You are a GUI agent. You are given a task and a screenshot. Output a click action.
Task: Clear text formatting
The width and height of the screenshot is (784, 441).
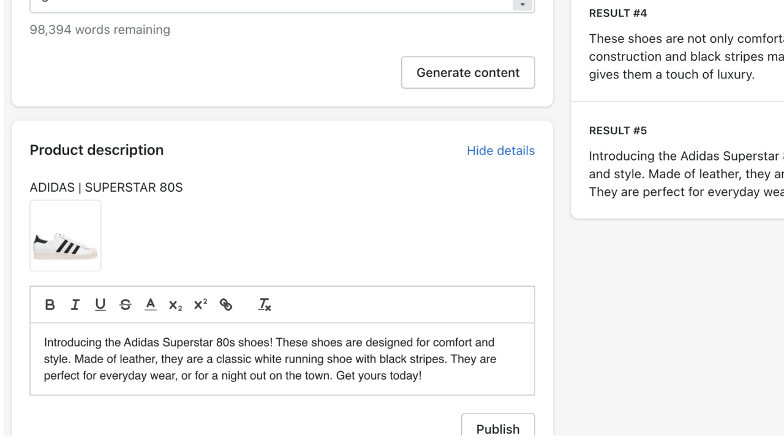coord(265,304)
